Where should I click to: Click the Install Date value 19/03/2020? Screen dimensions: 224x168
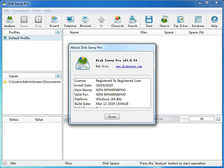click(x=105, y=85)
